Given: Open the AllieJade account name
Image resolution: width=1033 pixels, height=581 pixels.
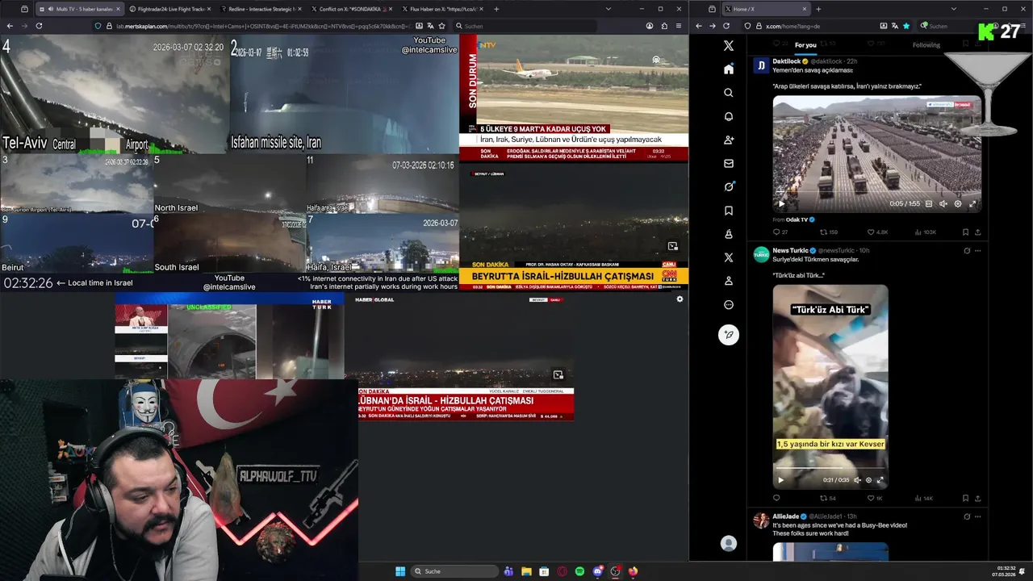Looking at the screenshot, I should tap(785, 516).
